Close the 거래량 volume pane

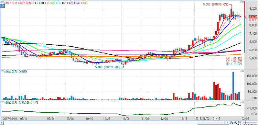[243, 71]
